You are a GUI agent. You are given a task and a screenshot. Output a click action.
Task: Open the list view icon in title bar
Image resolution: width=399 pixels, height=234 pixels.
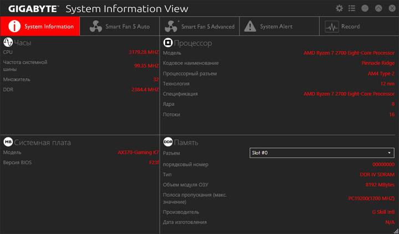(352, 8)
